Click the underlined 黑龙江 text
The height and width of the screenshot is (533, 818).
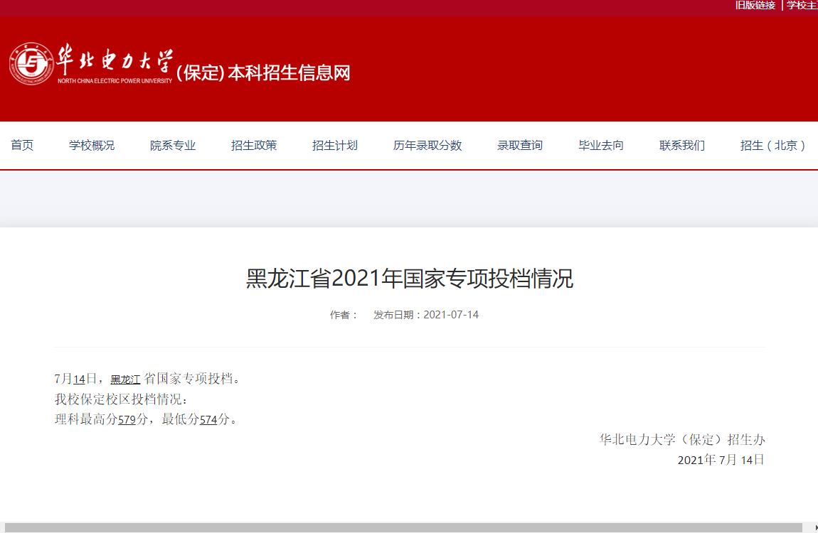click(125, 379)
